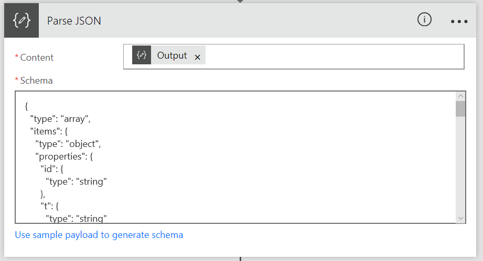Place cursor on "type": "object" line
Screen dimensions: 483x261
[68, 144]
